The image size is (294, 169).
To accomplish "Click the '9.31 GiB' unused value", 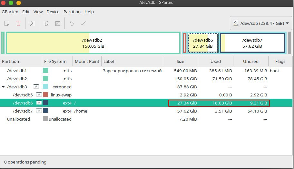I will [x=258, y=103].
